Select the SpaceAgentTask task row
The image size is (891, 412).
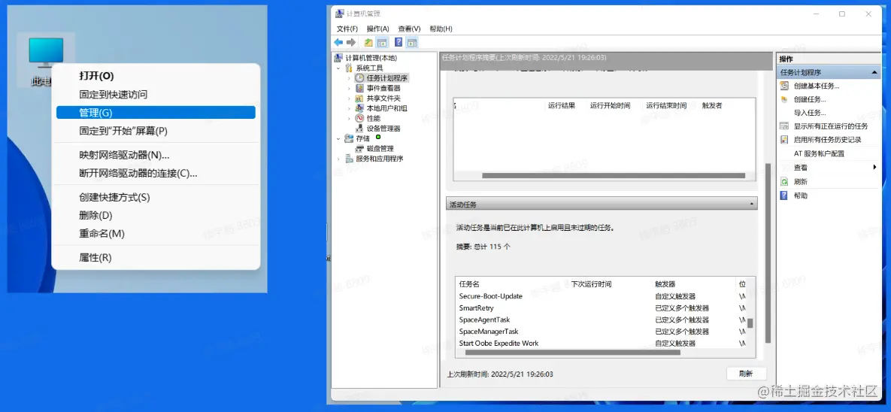point(602,320)
